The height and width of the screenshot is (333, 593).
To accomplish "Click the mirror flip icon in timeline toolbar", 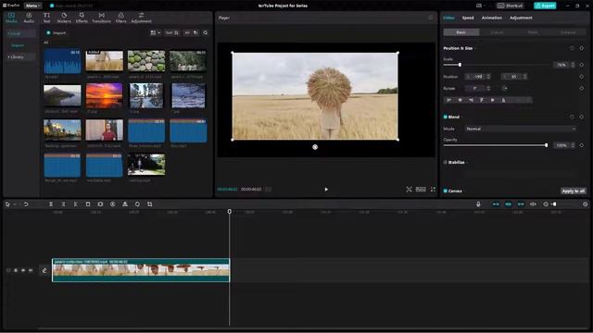I will (x=125, y=204).
